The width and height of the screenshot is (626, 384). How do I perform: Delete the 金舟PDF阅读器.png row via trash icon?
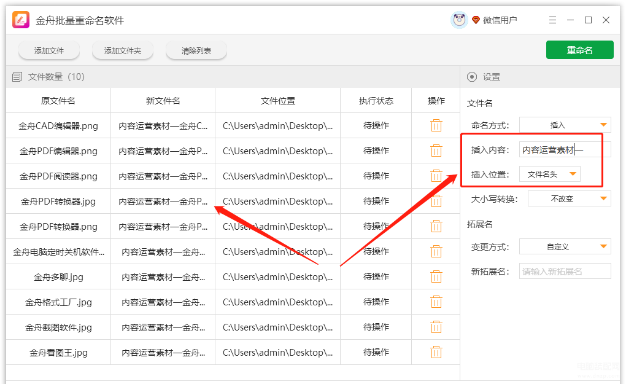[x=436, y=176]
